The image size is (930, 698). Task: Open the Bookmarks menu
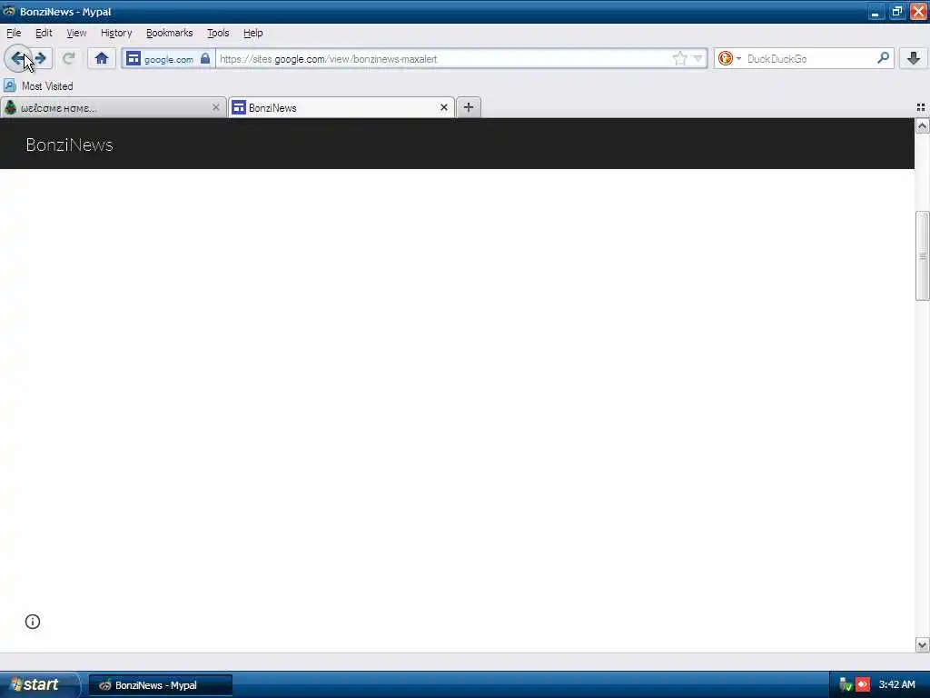tap(170, 33)
